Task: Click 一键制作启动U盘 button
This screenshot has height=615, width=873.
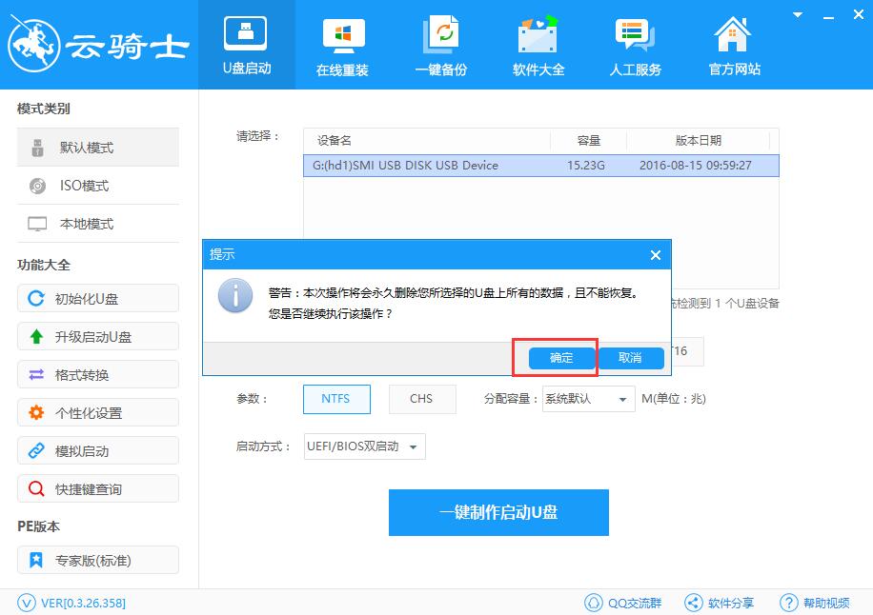Action: click(498, 512)
